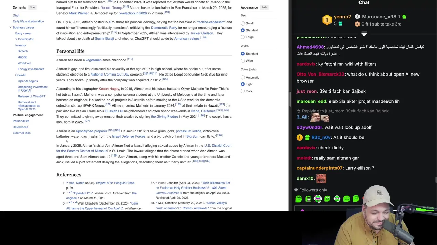Click the laughing face emote from damx10
This screenshot has width=437, height=245.
[321, 178]
